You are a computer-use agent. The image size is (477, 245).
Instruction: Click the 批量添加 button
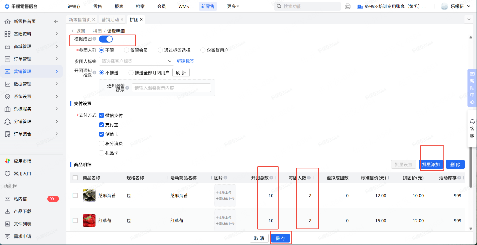point(431,165)
